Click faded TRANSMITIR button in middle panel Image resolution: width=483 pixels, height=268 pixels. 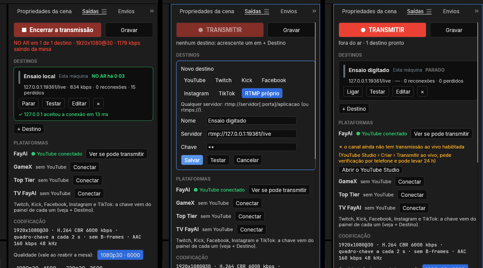[220, 30]
